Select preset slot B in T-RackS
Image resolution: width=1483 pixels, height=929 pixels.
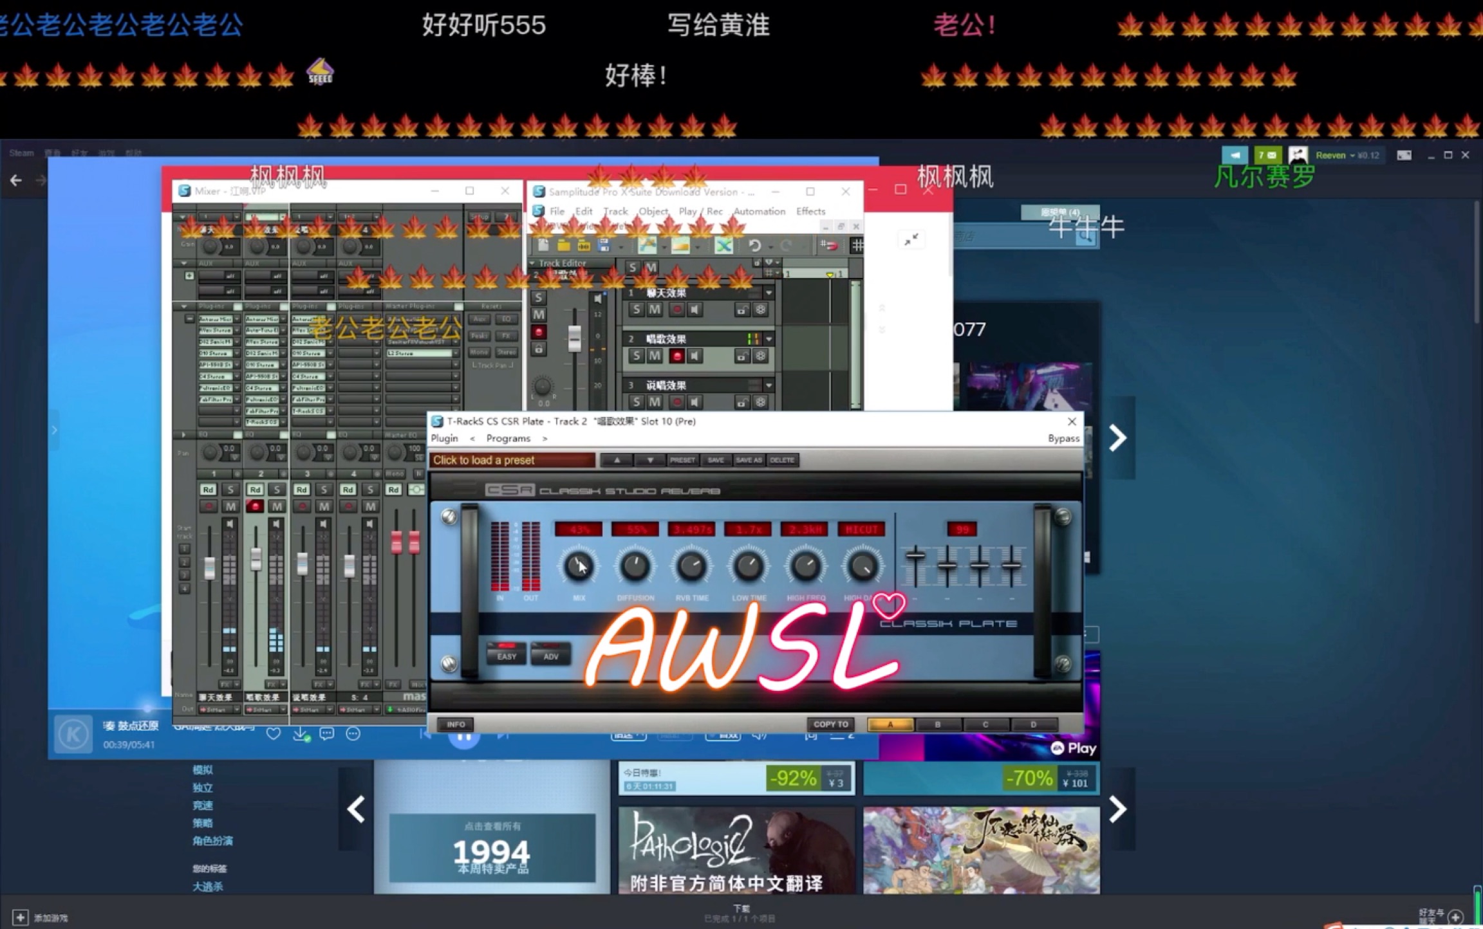[x=937, y=724]
